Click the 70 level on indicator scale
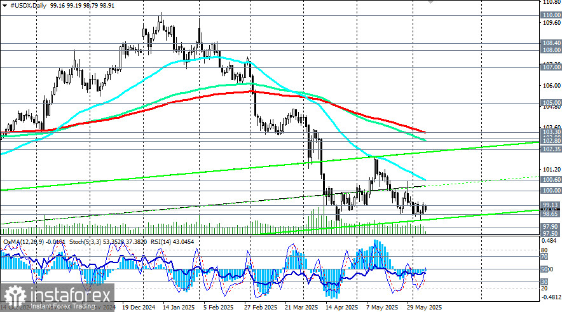The height and width of the screenshot is (312, 562). 544,257
